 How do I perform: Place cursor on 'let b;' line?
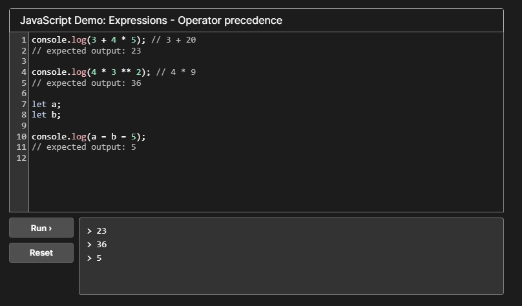click(47, 115)
